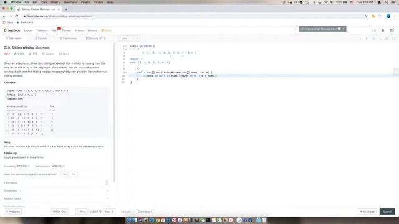The image size is (399, 224).
Task: Bookmark this page with the star icon
Action: [366, 16]
